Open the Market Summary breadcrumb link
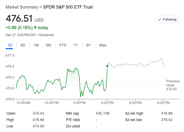184x132 pixels. [x=21, y=7]
